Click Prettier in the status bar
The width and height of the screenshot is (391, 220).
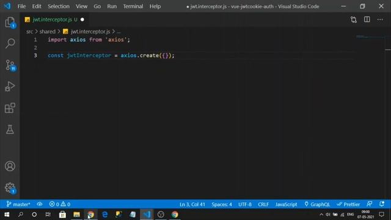pos(348,204)
